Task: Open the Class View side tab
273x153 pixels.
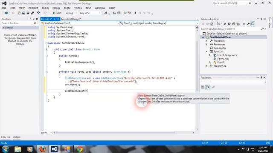Action: 270,22
